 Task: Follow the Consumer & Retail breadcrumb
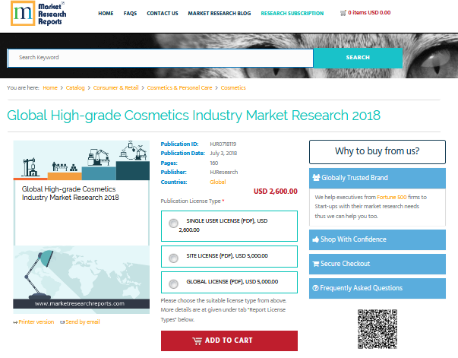click(115, 87)
